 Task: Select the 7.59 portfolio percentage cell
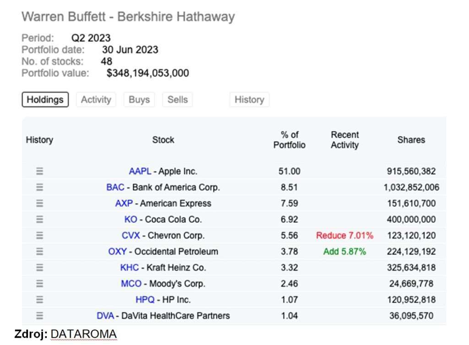[x=289, y=204]
